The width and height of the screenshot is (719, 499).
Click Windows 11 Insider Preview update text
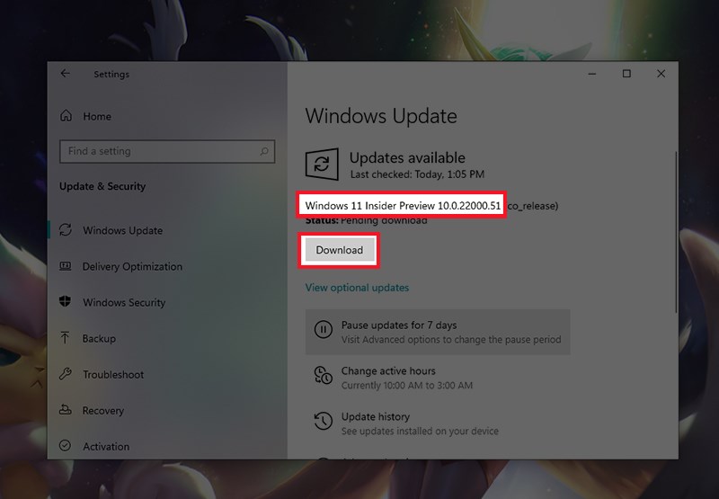pyautogui.click(x=403, y=206)
